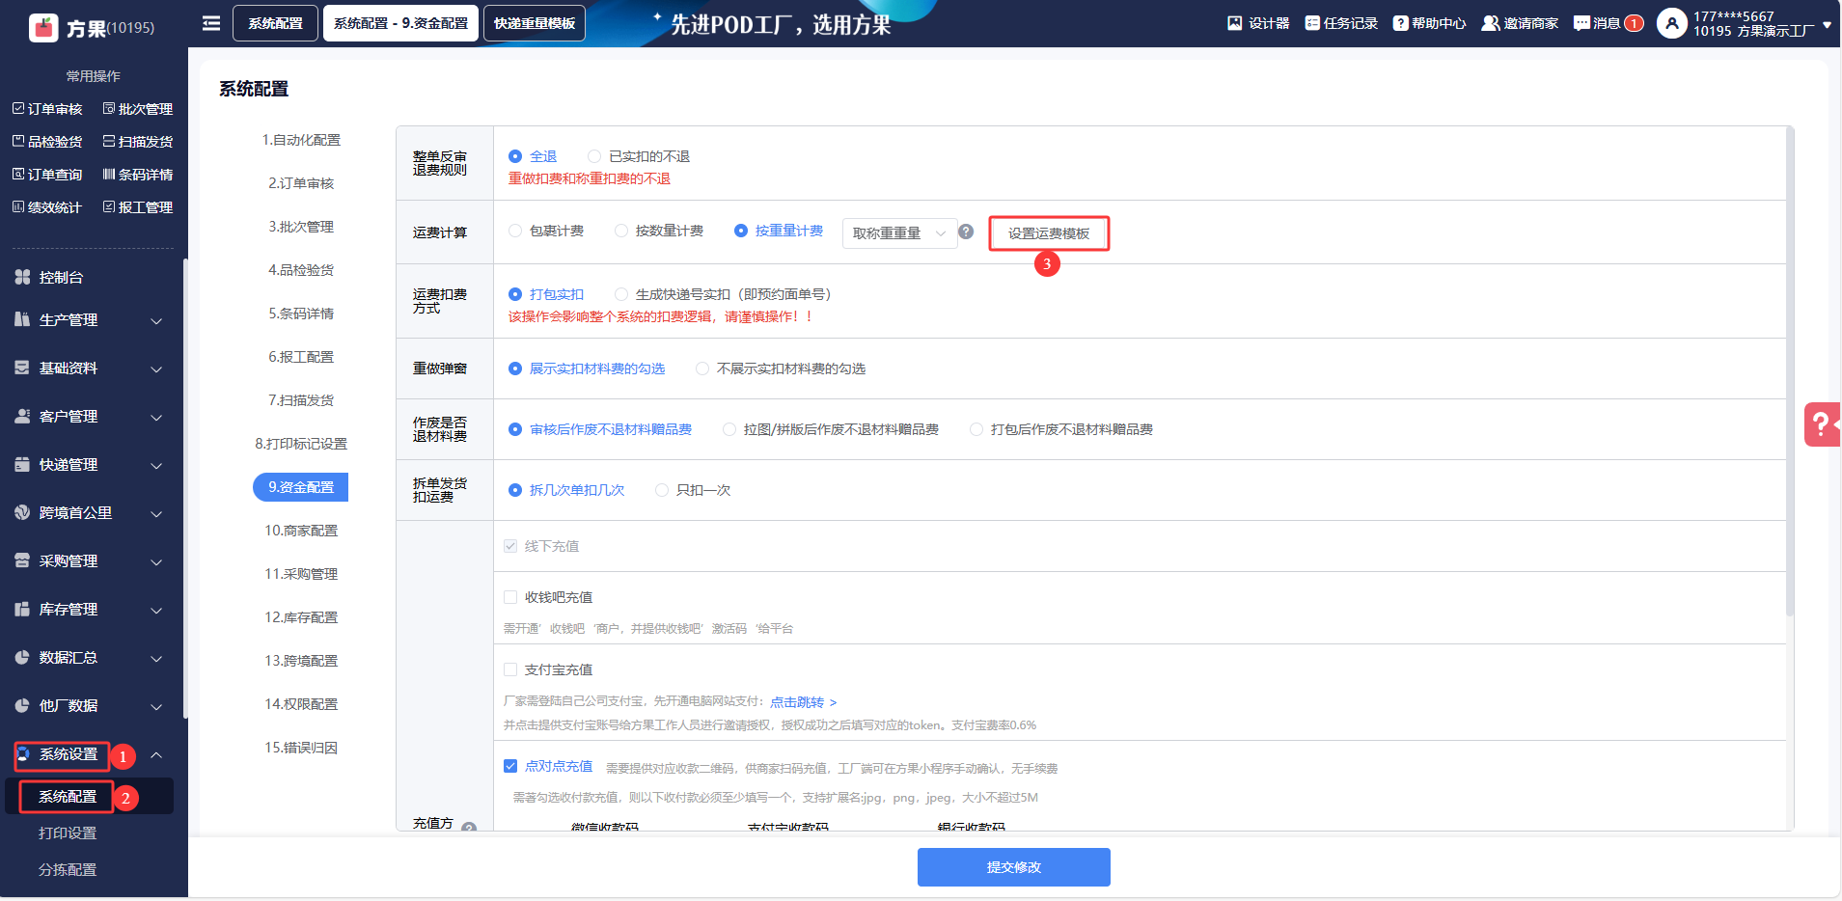Open the 消息 messages icon
Viewport: 1842px width, 901px height.
point(1581,23)
